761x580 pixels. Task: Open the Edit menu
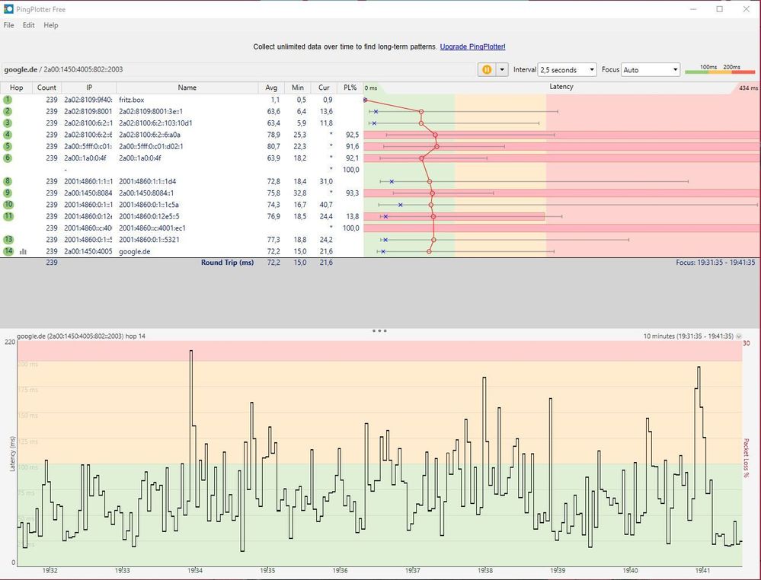[x=29, y=25]
